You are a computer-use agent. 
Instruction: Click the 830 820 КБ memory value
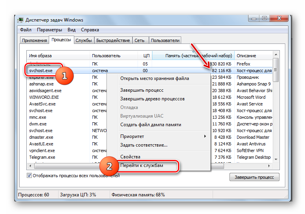pyautogui.click(x=220, y=64)
